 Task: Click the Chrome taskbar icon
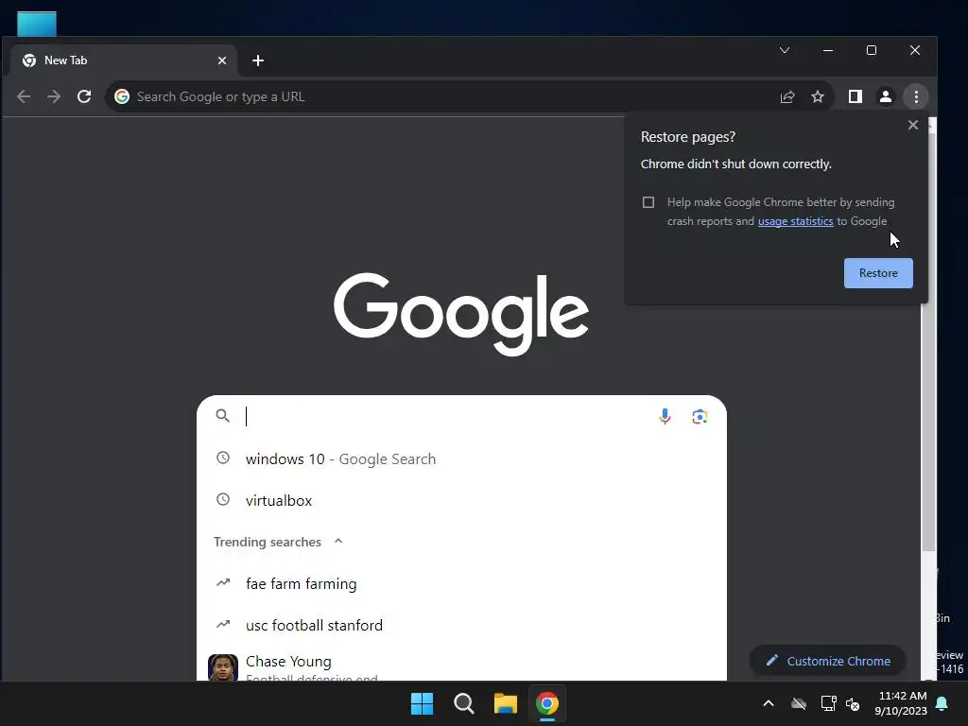pos(547,703)
